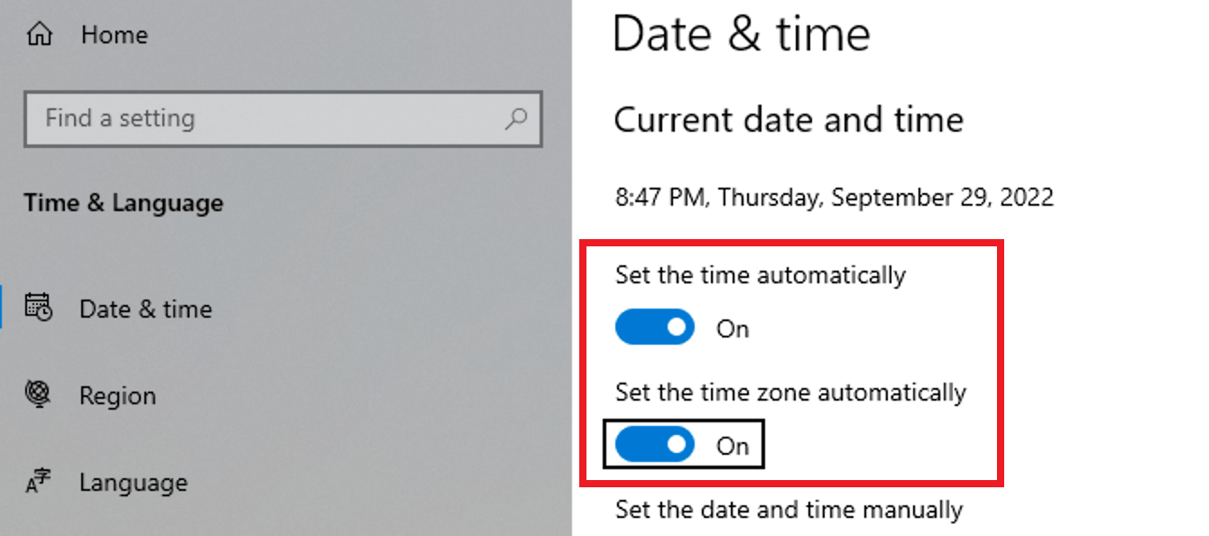Click the Home house icon
Image resolution: width=1209 pixels, height=536 pixels.
[x=39, y=35]
